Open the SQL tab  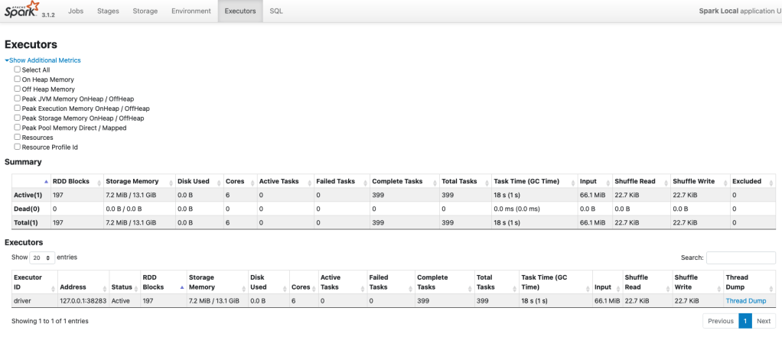276,11
